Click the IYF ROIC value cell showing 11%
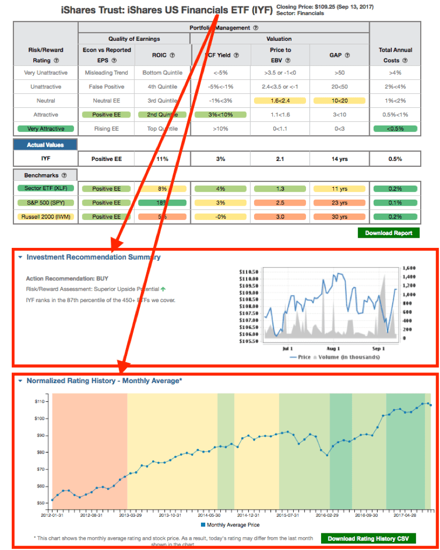440x550 pixels. pyautogui.click(x=162, y=159)
